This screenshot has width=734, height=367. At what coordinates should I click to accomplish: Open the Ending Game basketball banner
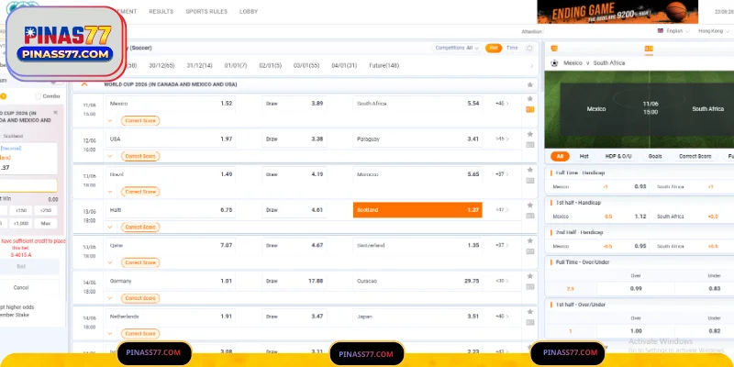[617, 12]
